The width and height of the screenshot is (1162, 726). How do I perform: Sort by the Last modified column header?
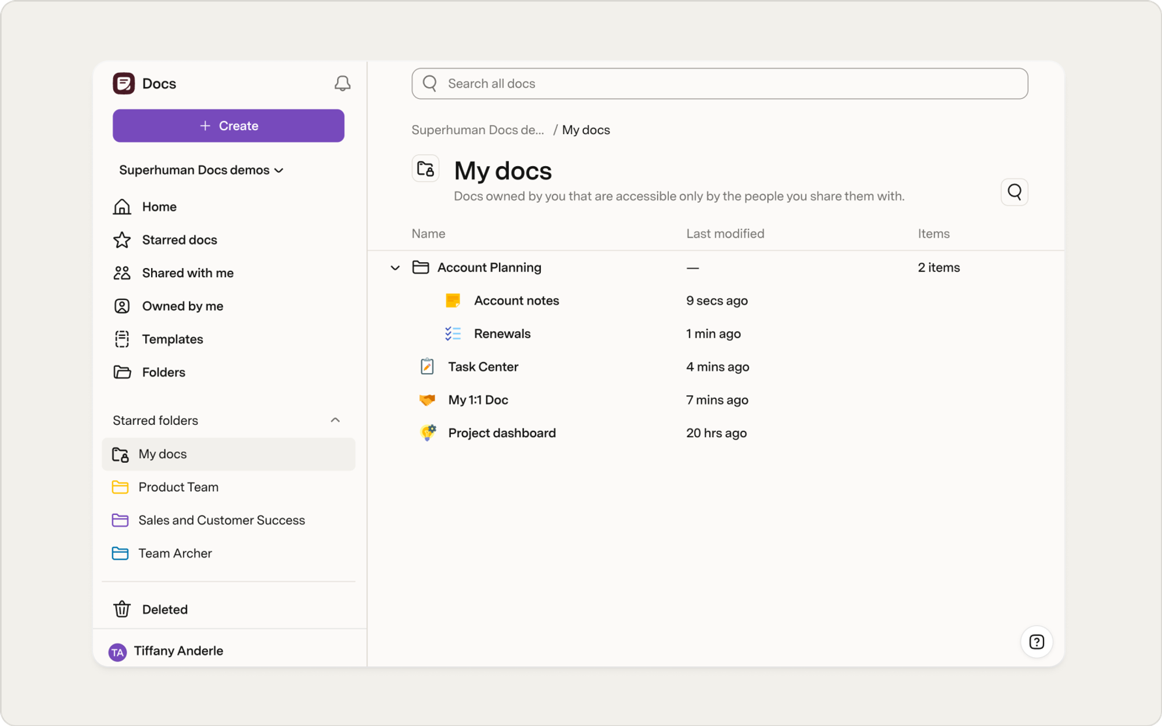pyautogui.click(x=725, y=234)
